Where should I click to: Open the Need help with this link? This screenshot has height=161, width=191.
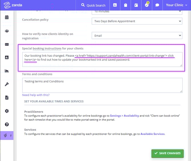pyautogui.click(x=36, y=95)
